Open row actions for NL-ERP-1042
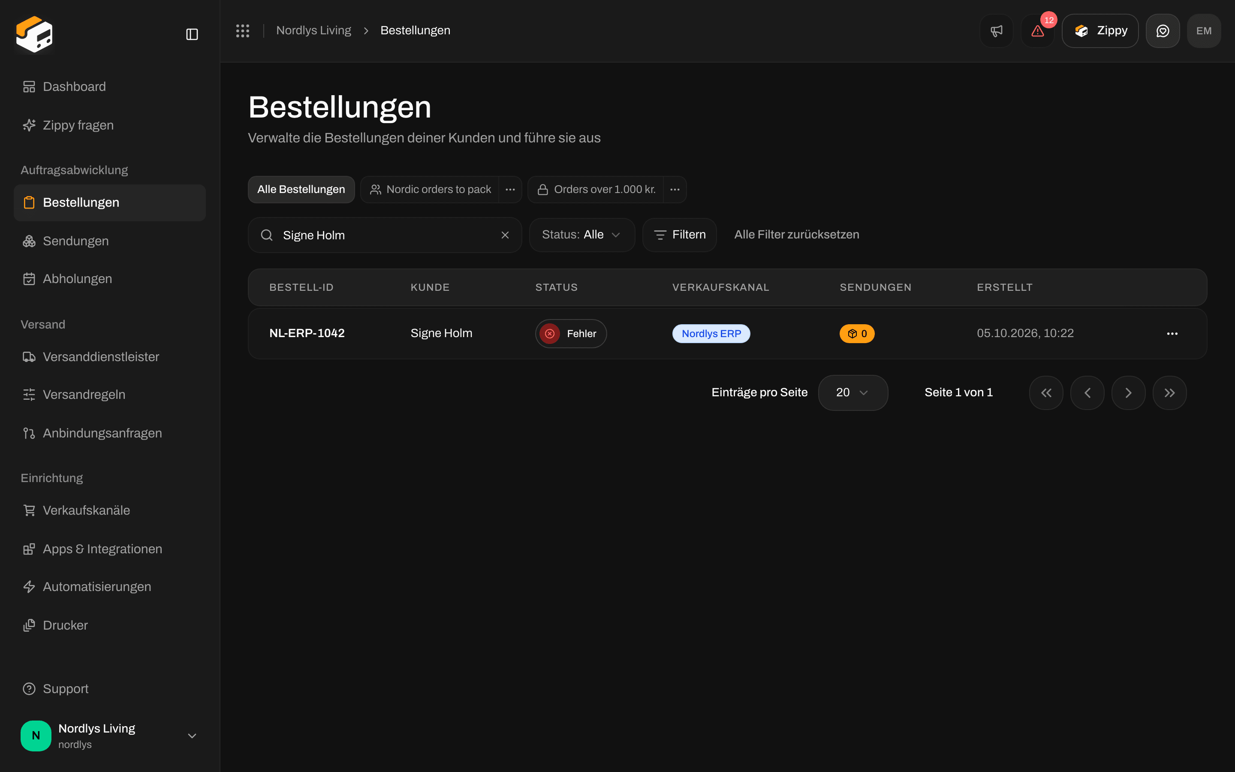Viewport: 1235px width, 772px height. click(x=1172, y=333)
